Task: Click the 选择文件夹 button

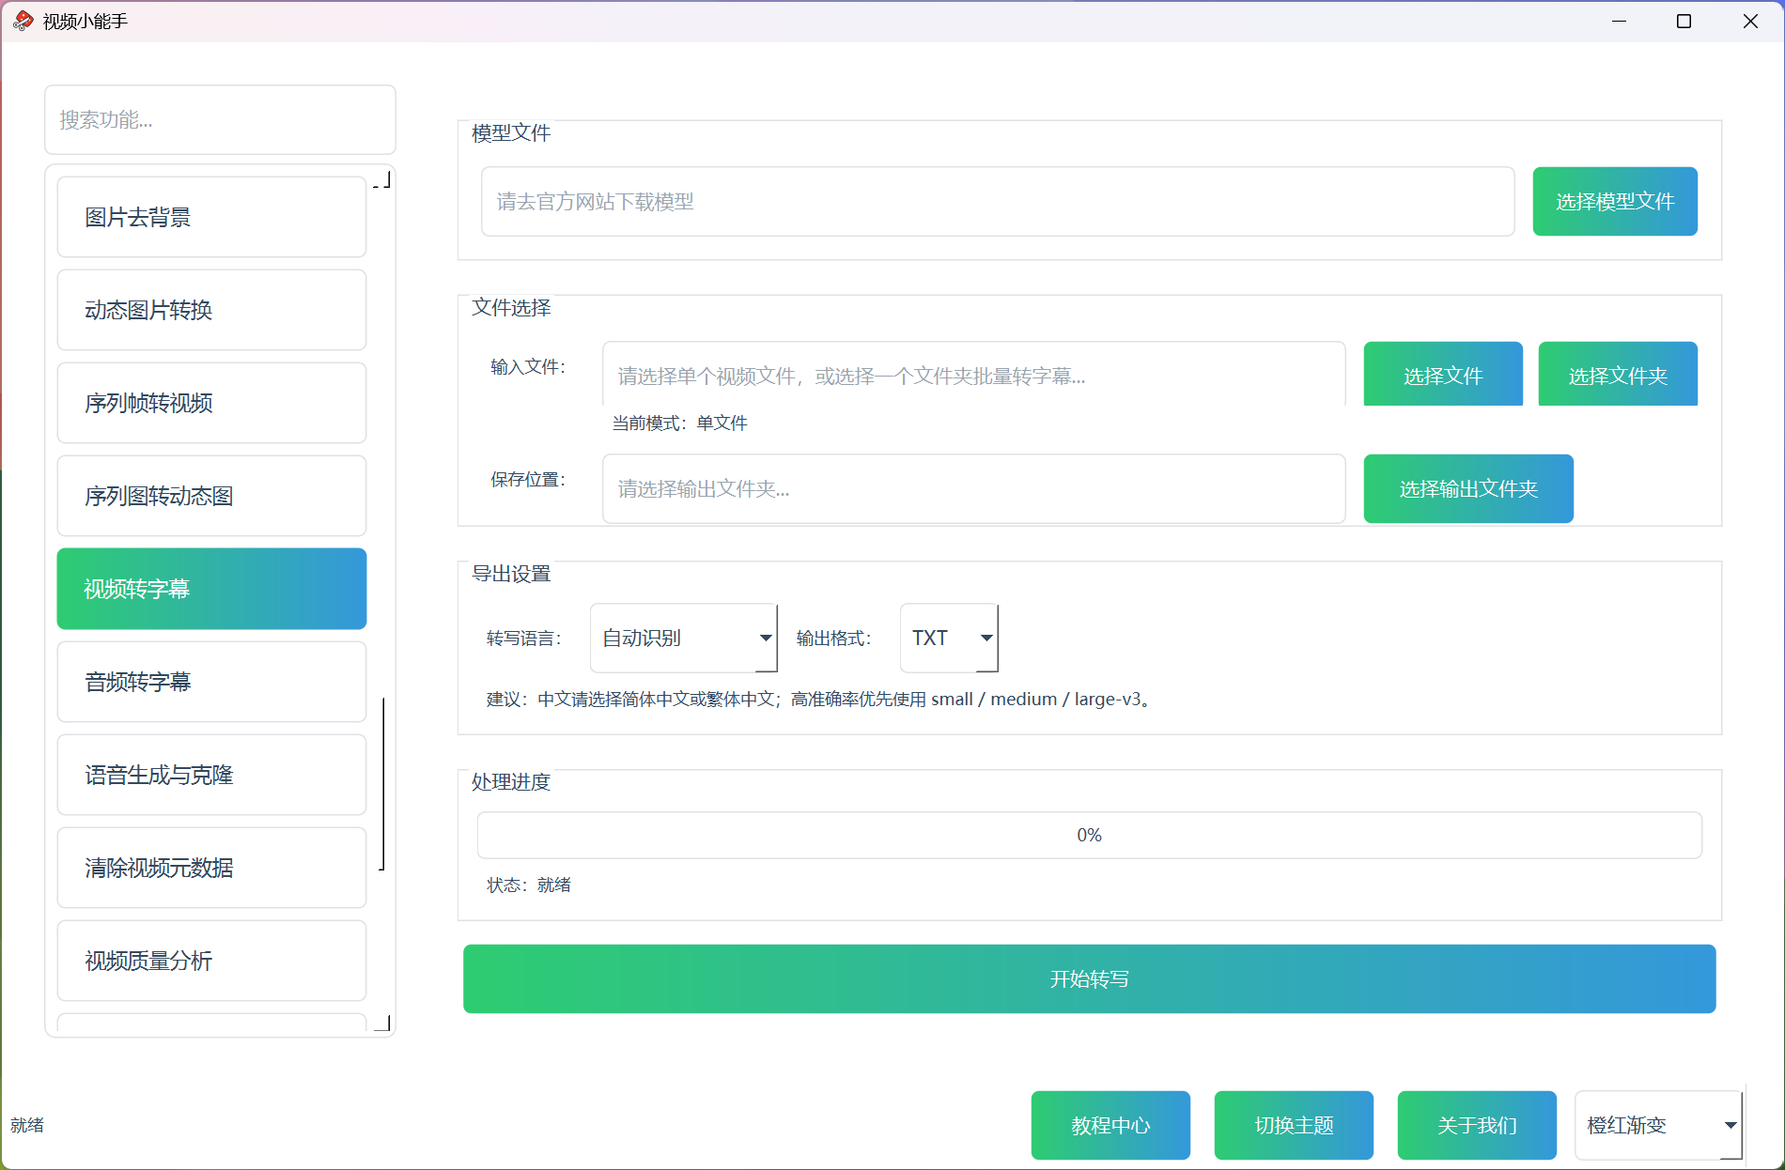Action: tap(1618, 375)
